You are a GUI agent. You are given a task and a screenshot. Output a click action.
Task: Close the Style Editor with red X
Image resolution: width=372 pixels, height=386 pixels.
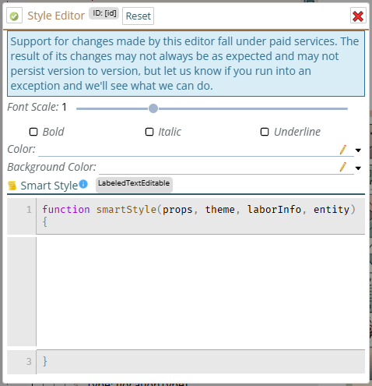click(x=358, y=16)
